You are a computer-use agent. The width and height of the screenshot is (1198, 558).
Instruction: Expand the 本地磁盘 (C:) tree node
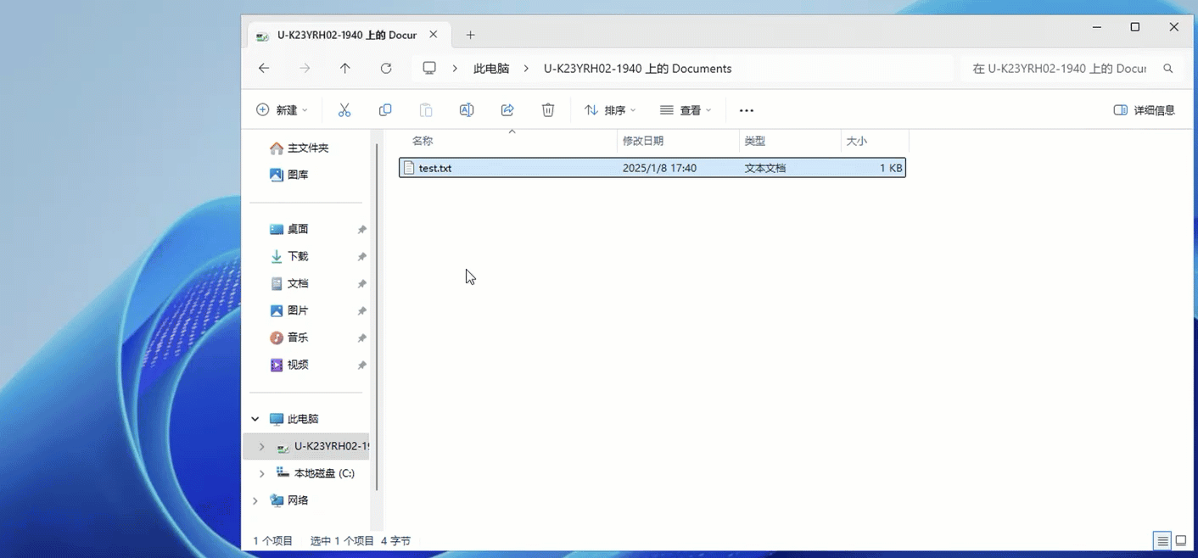262,473
